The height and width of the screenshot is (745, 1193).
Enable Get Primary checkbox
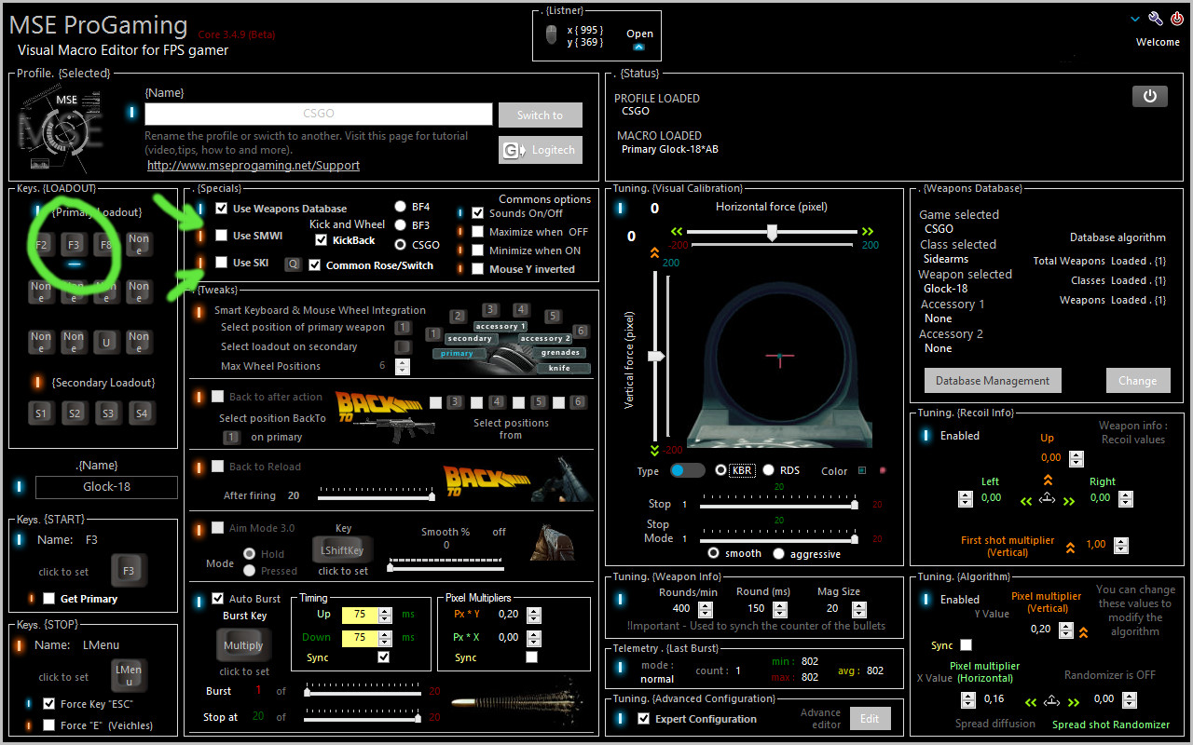(x=48, y=599)
